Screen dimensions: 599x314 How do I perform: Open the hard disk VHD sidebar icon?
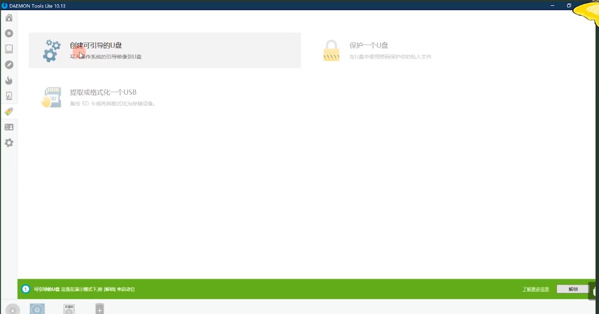[9, 96]
